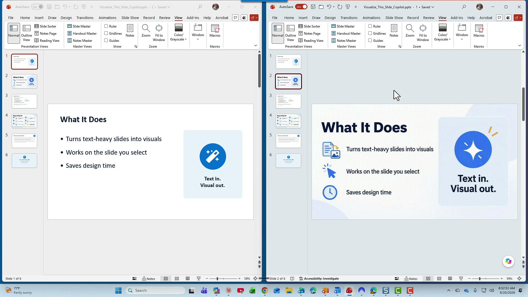The width and height of the screenshot is (528, 297).
Task: Open Slide Sorter view in right window
Action: pos(309,26)
